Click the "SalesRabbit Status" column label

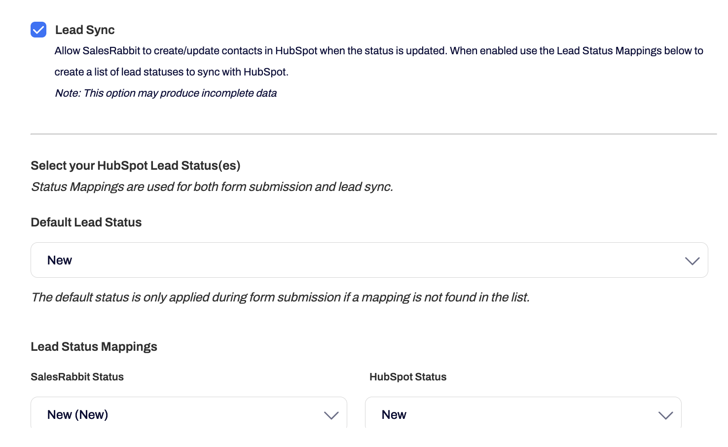77,377
